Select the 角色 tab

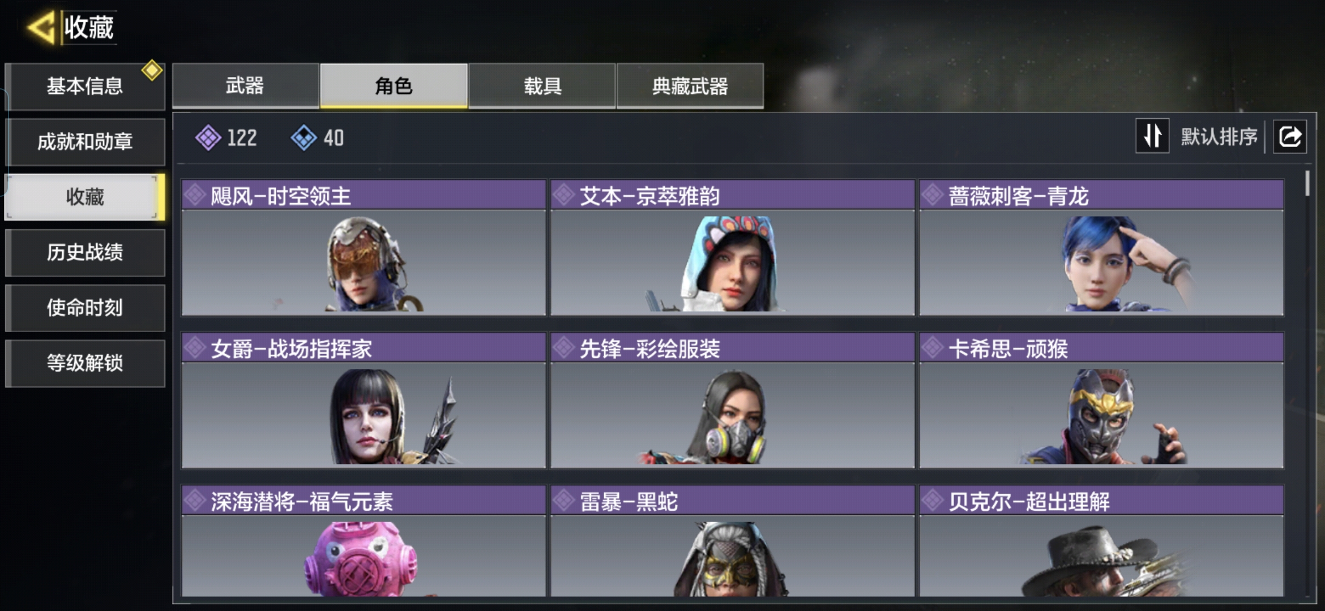coord(394,85)
